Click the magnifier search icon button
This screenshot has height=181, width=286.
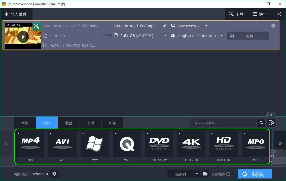pos(261,123)
